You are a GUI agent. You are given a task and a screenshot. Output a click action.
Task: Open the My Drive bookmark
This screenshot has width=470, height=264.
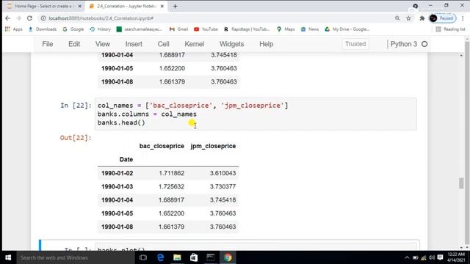click(347, 29)
